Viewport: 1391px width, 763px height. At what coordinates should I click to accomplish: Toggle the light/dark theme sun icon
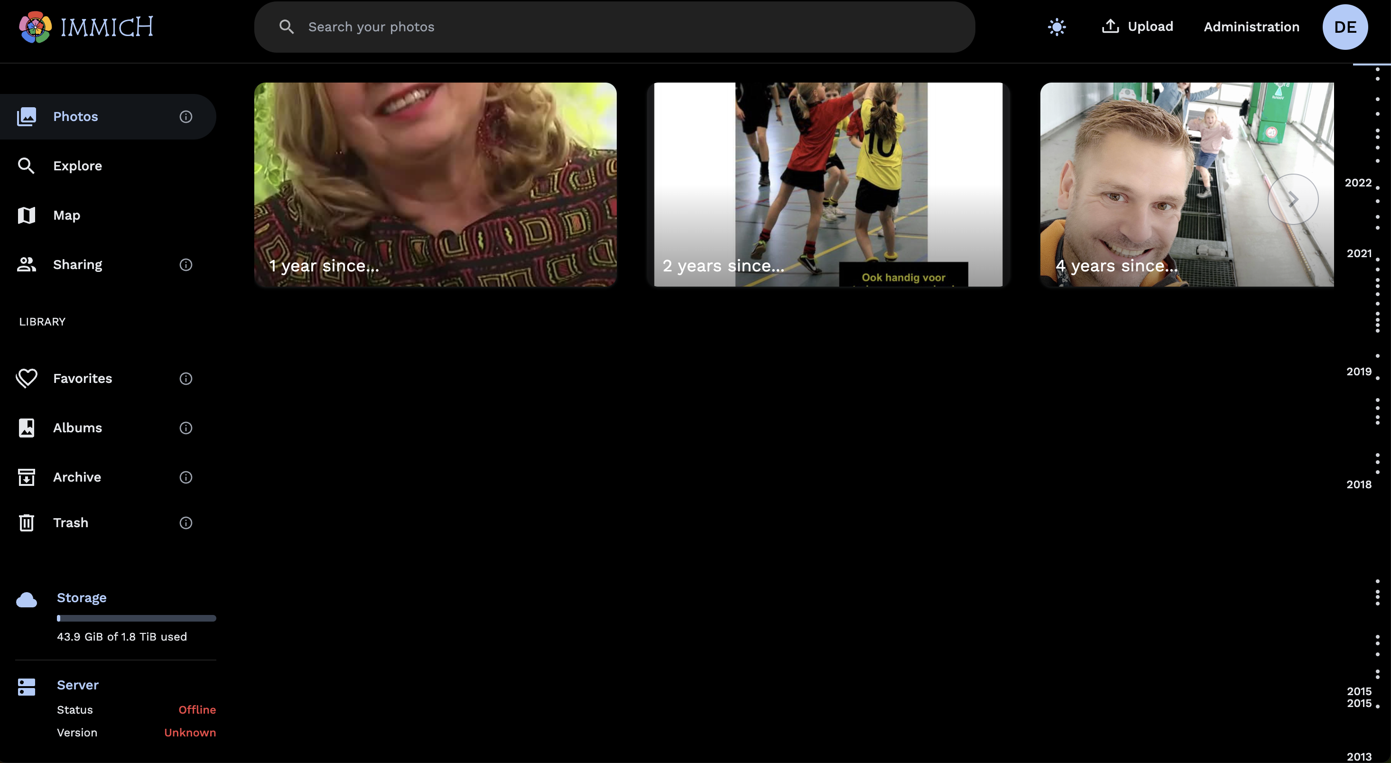(1056, 27)
